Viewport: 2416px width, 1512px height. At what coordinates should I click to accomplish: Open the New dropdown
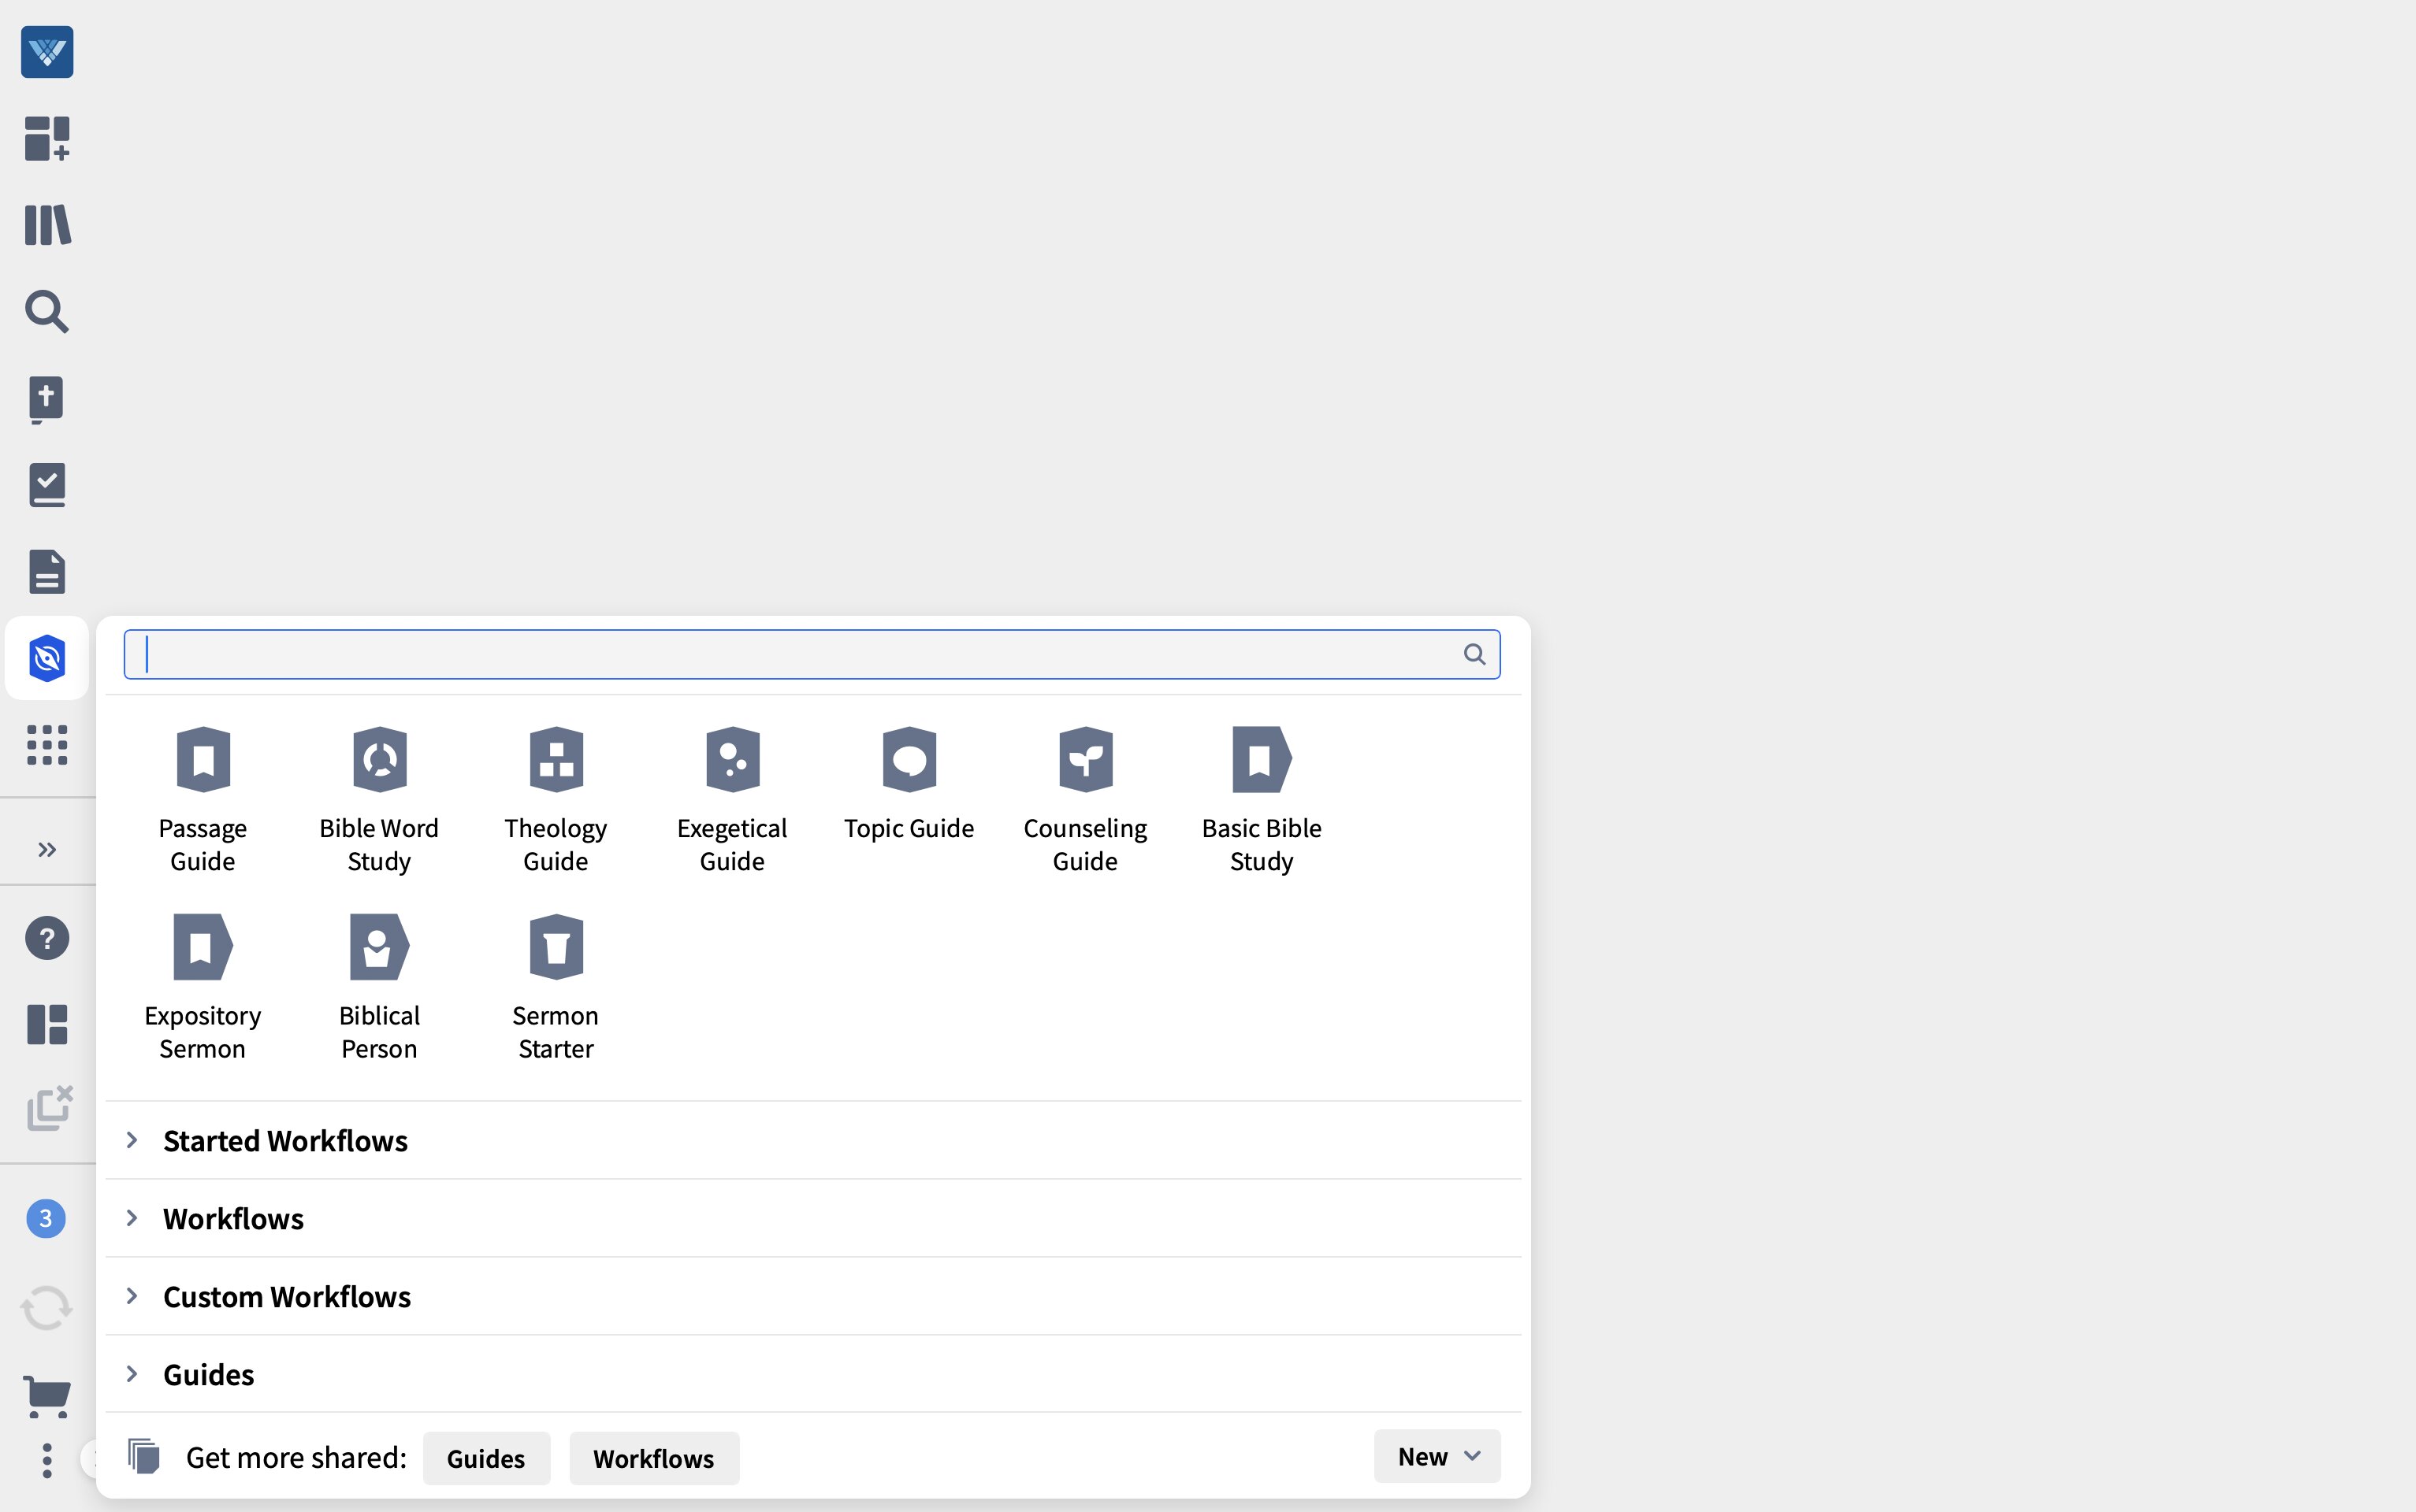(1436, 1457)
